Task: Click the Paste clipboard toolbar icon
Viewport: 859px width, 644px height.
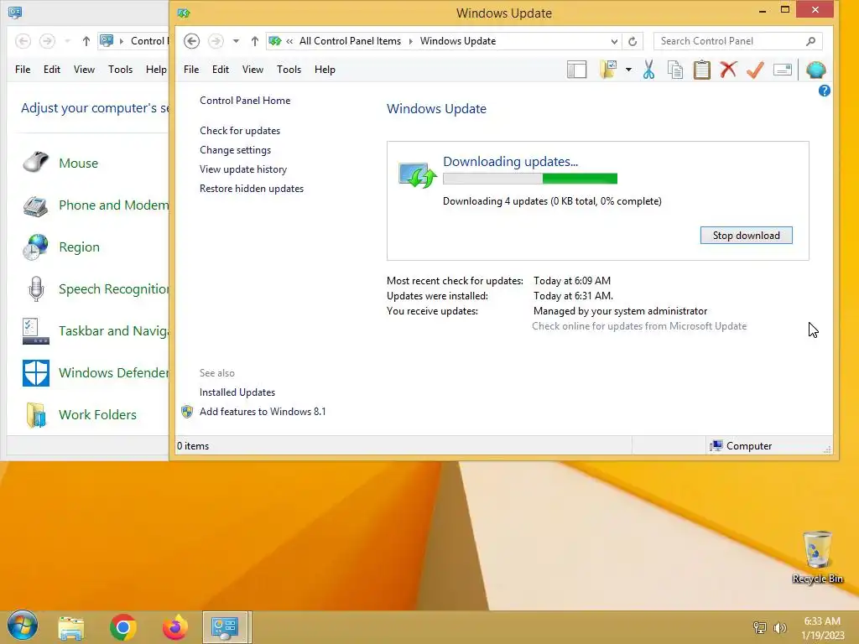Action: (701, 70)
